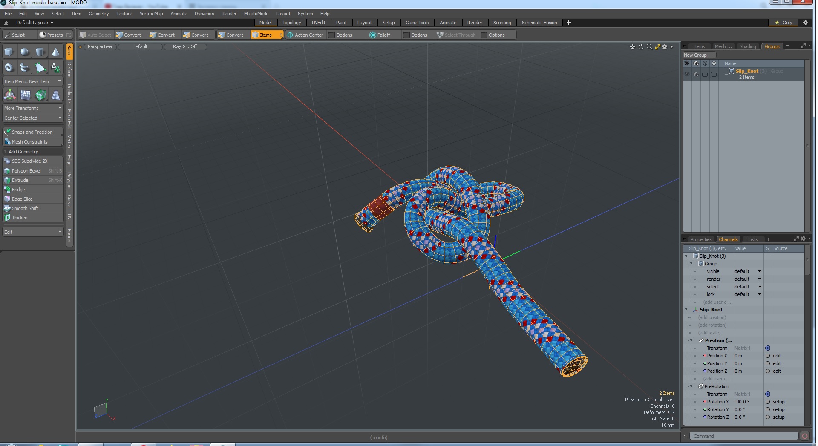818x446 pixels.
Task: Toggle first cube-column checkbox of Slip_Knot row
Action: coord(705,74)
